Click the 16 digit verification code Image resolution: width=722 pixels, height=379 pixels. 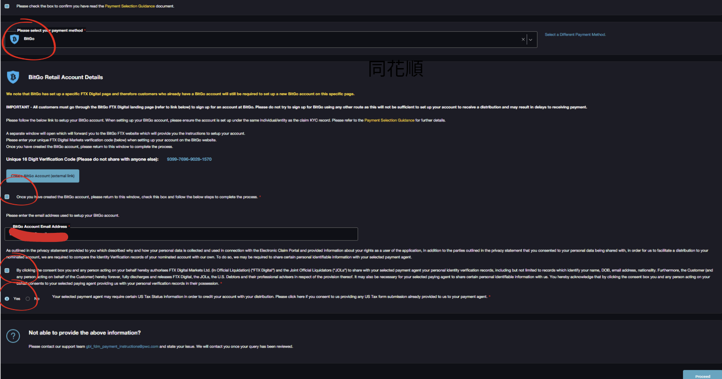click(x=189, y=159)
